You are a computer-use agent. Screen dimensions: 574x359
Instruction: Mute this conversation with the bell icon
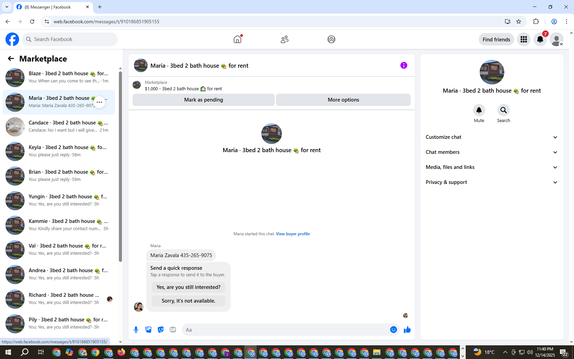coord(479,110)
